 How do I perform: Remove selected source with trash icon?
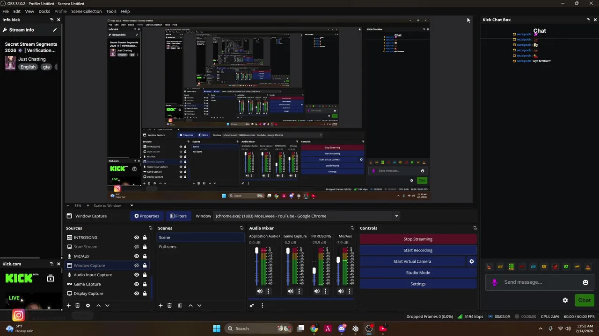click(78, 306)
